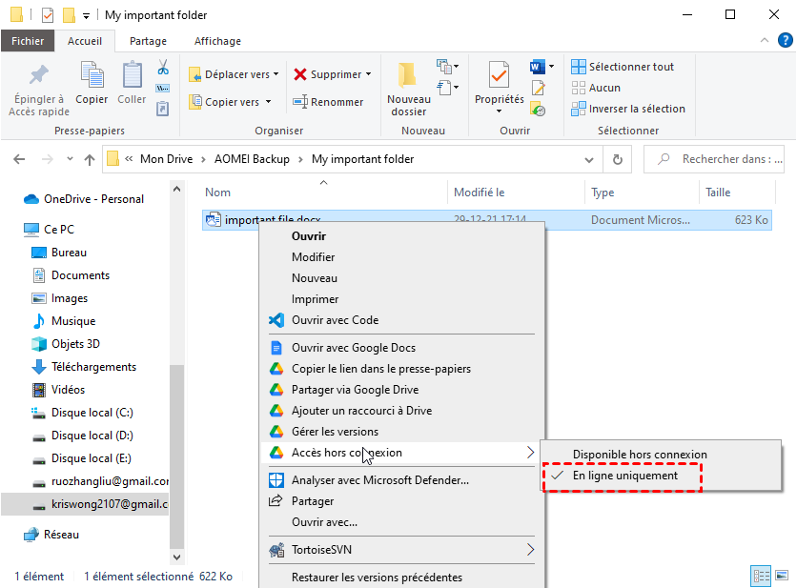Click the Coller clipboard icon
Image resolution: width=797 pixels, height=588 pixels.
coord(132,75)
